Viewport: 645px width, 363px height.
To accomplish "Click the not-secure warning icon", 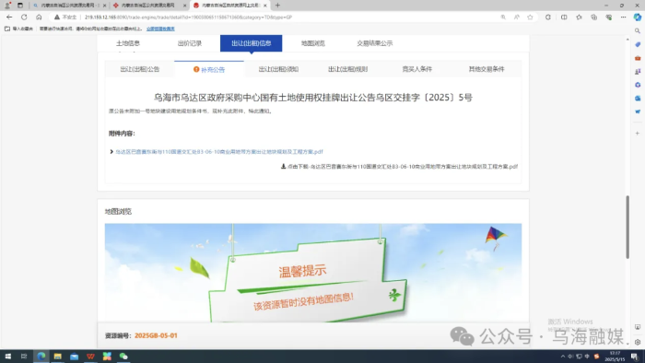I will 57,18.
